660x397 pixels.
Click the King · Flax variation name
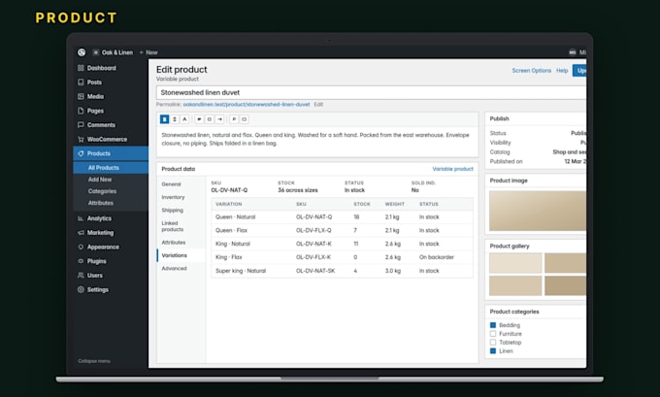pos(228,257)
